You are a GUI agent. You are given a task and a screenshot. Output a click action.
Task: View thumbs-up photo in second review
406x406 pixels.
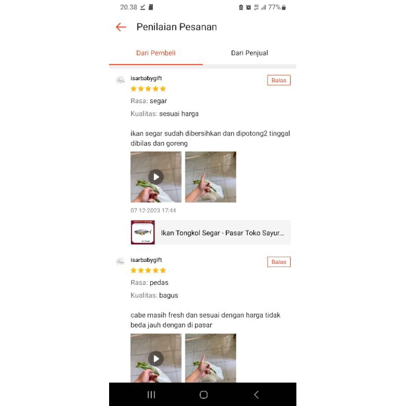point(211,358)
